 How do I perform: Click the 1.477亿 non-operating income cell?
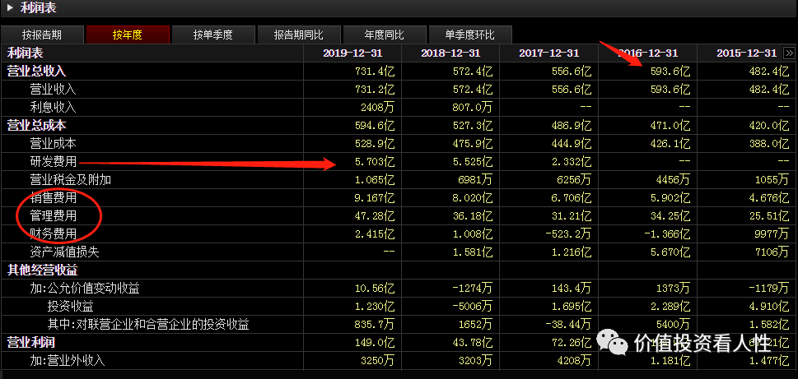(x=768, y=361)
